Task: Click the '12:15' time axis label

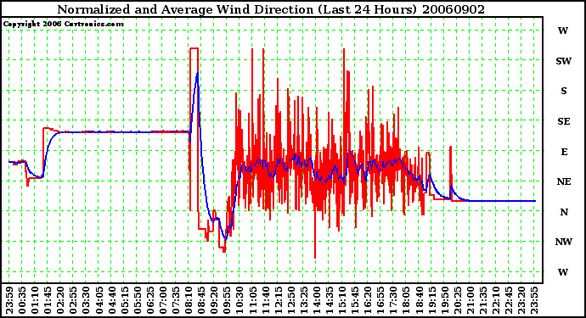Action: (x=278, y=300)
